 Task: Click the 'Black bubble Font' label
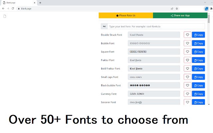(111, 85)
